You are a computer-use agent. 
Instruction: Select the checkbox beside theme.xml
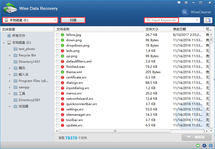pos(58,72)
